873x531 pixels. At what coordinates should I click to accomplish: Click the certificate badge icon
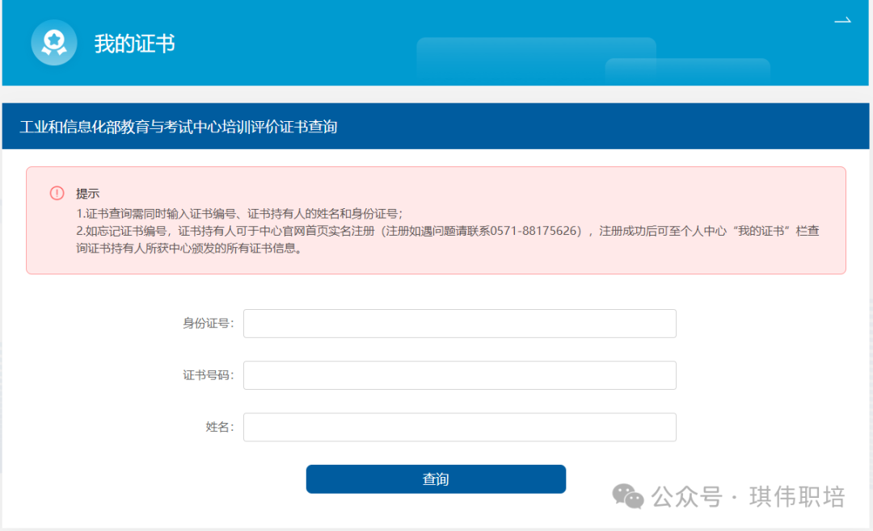54,43
